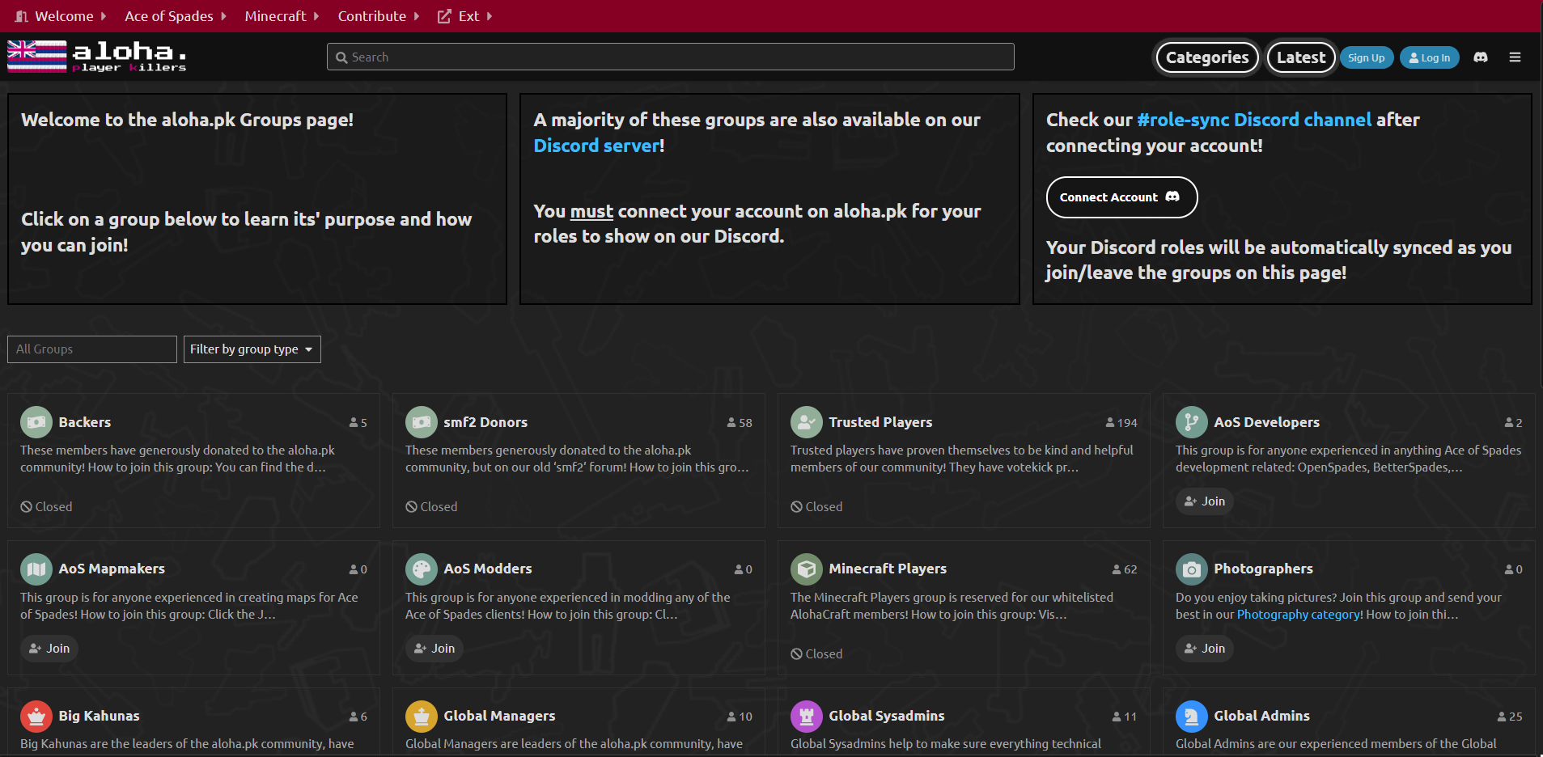Click the Global Admins blue icon
The width and height of the screenshot is (1543, 757).
[1191, 717]
